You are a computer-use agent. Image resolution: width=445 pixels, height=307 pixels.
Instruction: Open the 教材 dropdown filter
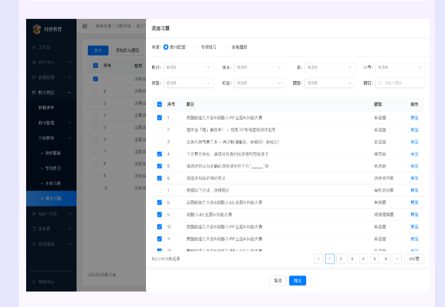[188, 68]
